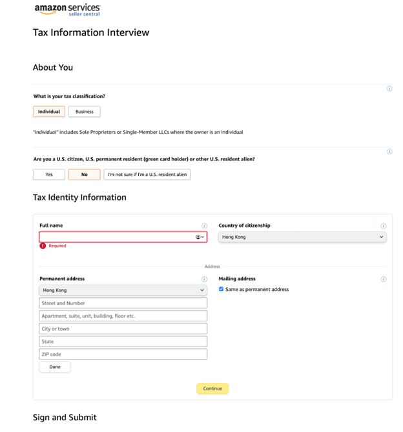Viewport: 403px width, 432px height.
Task: Click the City or town field
Action: tap(123, 329)
